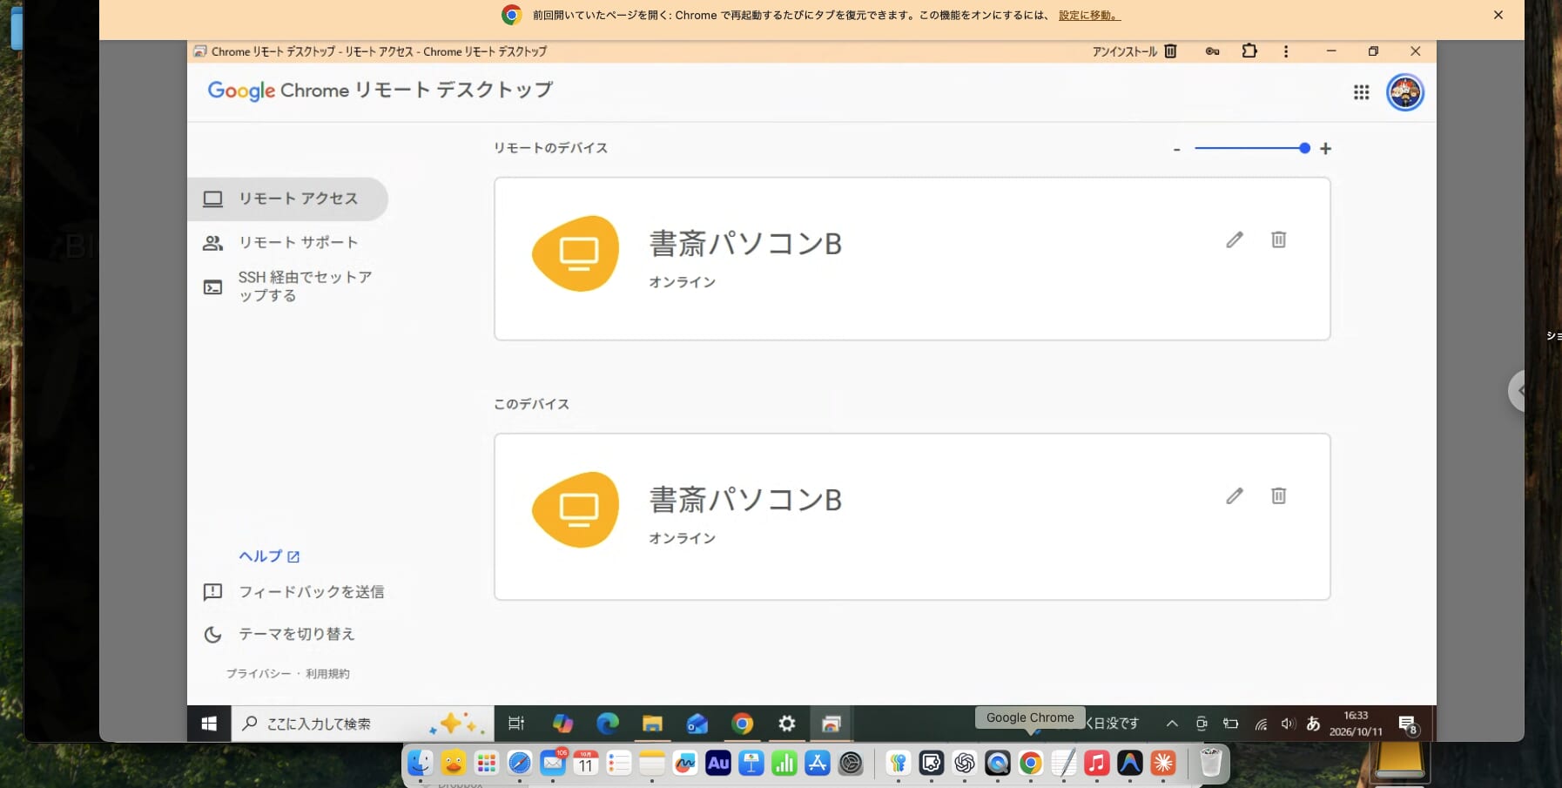Click the trash icon in このデバイス card

(x=1278, y=495)
